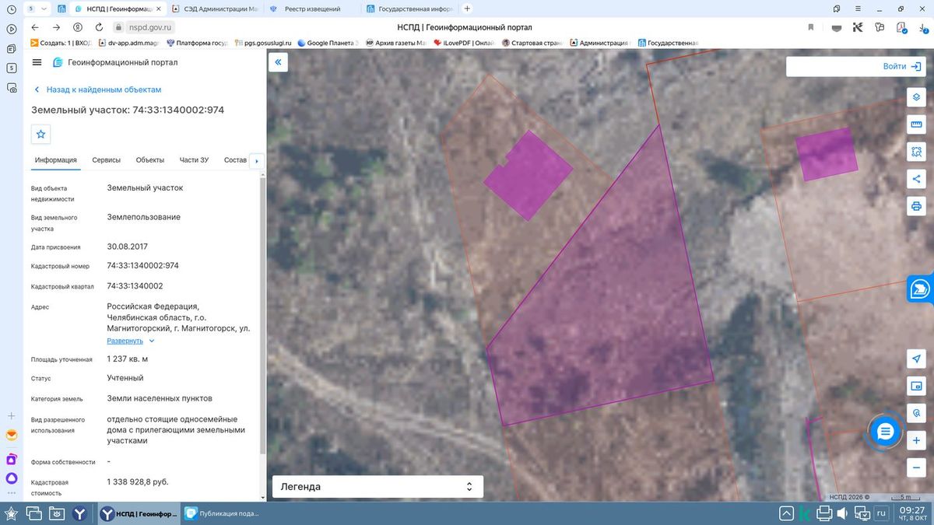Screen dimensions: 934x525
Task: Open a new browser tab
Action: (x=467, y=9)
